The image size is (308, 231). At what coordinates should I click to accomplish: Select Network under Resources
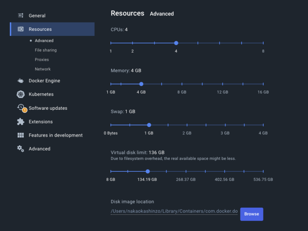point(43,69)
